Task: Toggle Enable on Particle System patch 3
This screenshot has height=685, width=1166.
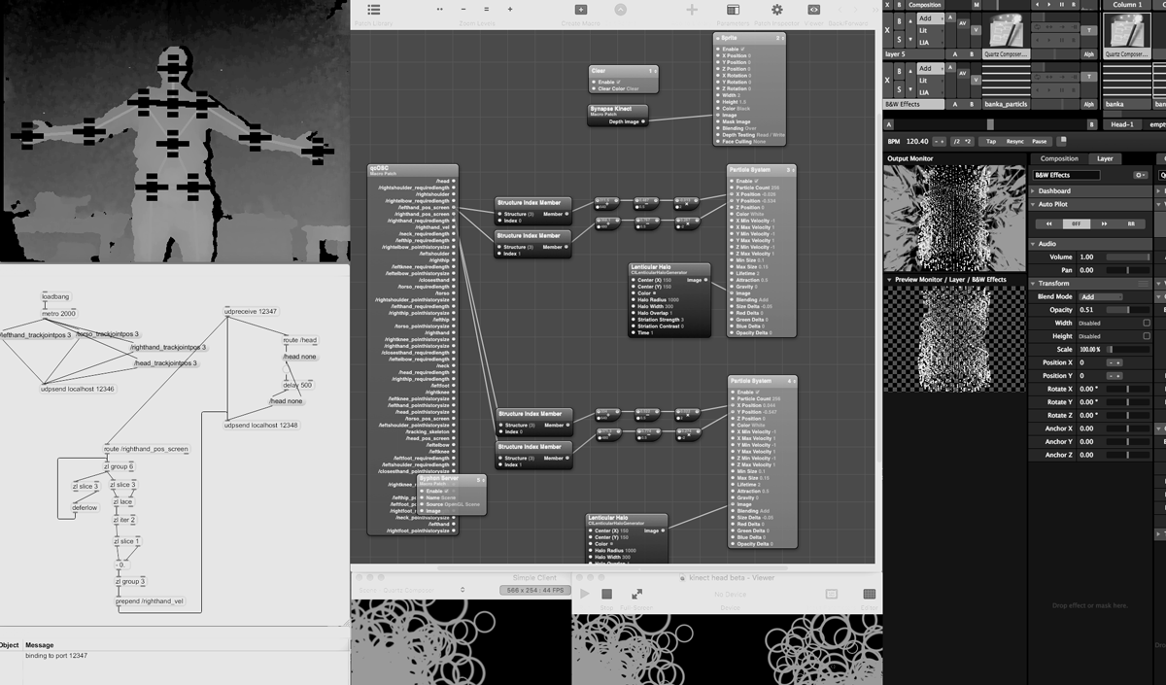Action: coord(757,181)
